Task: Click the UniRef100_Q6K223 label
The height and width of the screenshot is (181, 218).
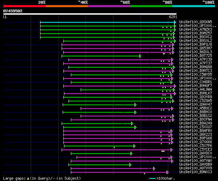Action: coord(196,135)
